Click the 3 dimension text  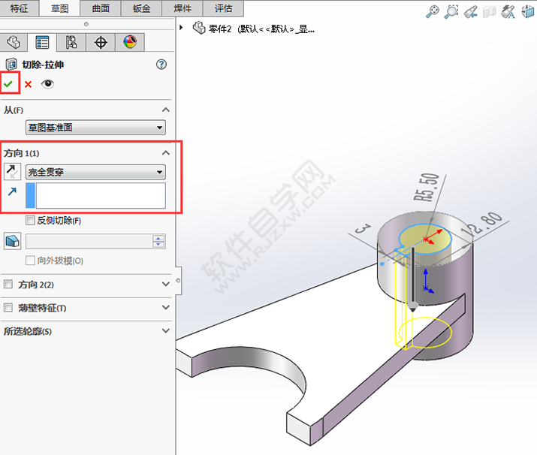pos(363,228)
